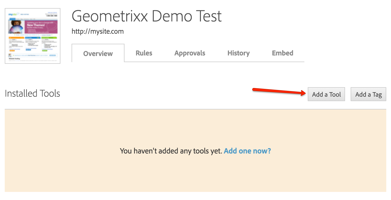Click the Add a Tool button again

click(326, 94)
